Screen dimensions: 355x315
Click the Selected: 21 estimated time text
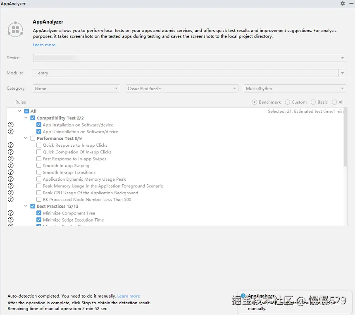click(x=306, y=111)
